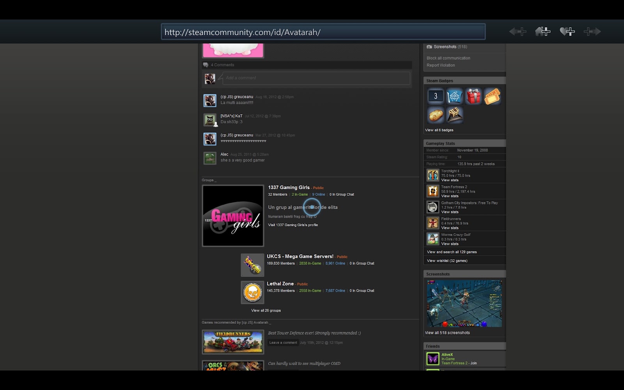Screen dimensions: 624x390
Task: Open Screenshots (518) sidebar link
Action: pyautogui.click(x=450, y=47)
